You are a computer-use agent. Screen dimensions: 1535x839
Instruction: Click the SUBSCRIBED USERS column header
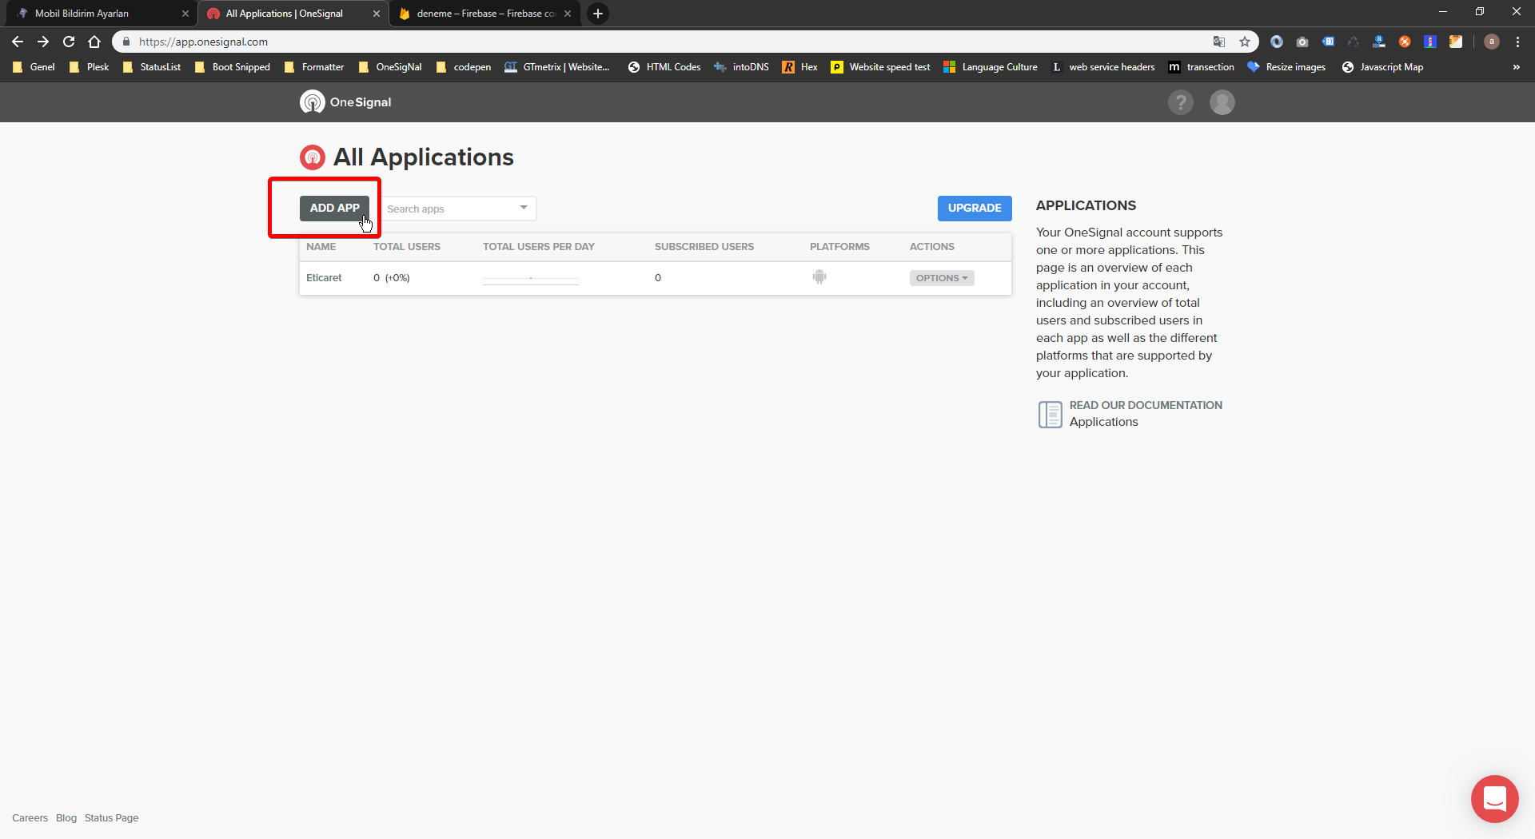(704, 247)
